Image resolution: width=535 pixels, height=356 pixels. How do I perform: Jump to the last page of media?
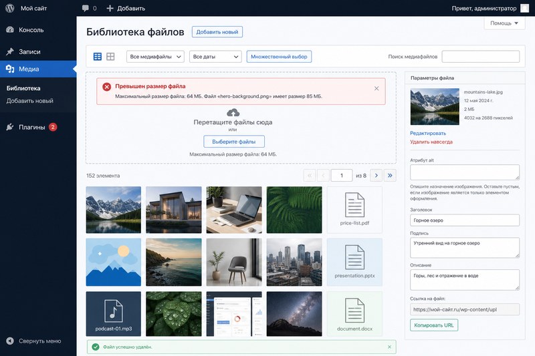(x=390, y=176)
